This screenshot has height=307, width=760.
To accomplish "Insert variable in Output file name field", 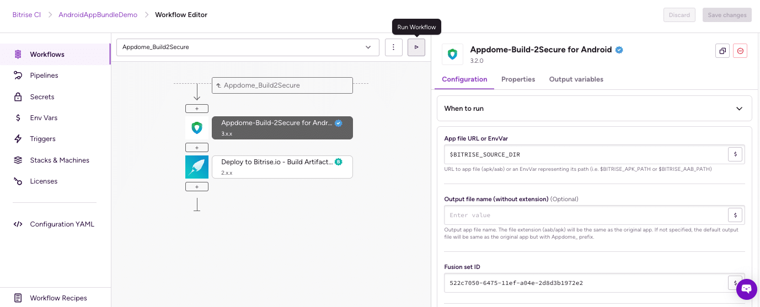I will pyautogui.click(x=735, y=215).
